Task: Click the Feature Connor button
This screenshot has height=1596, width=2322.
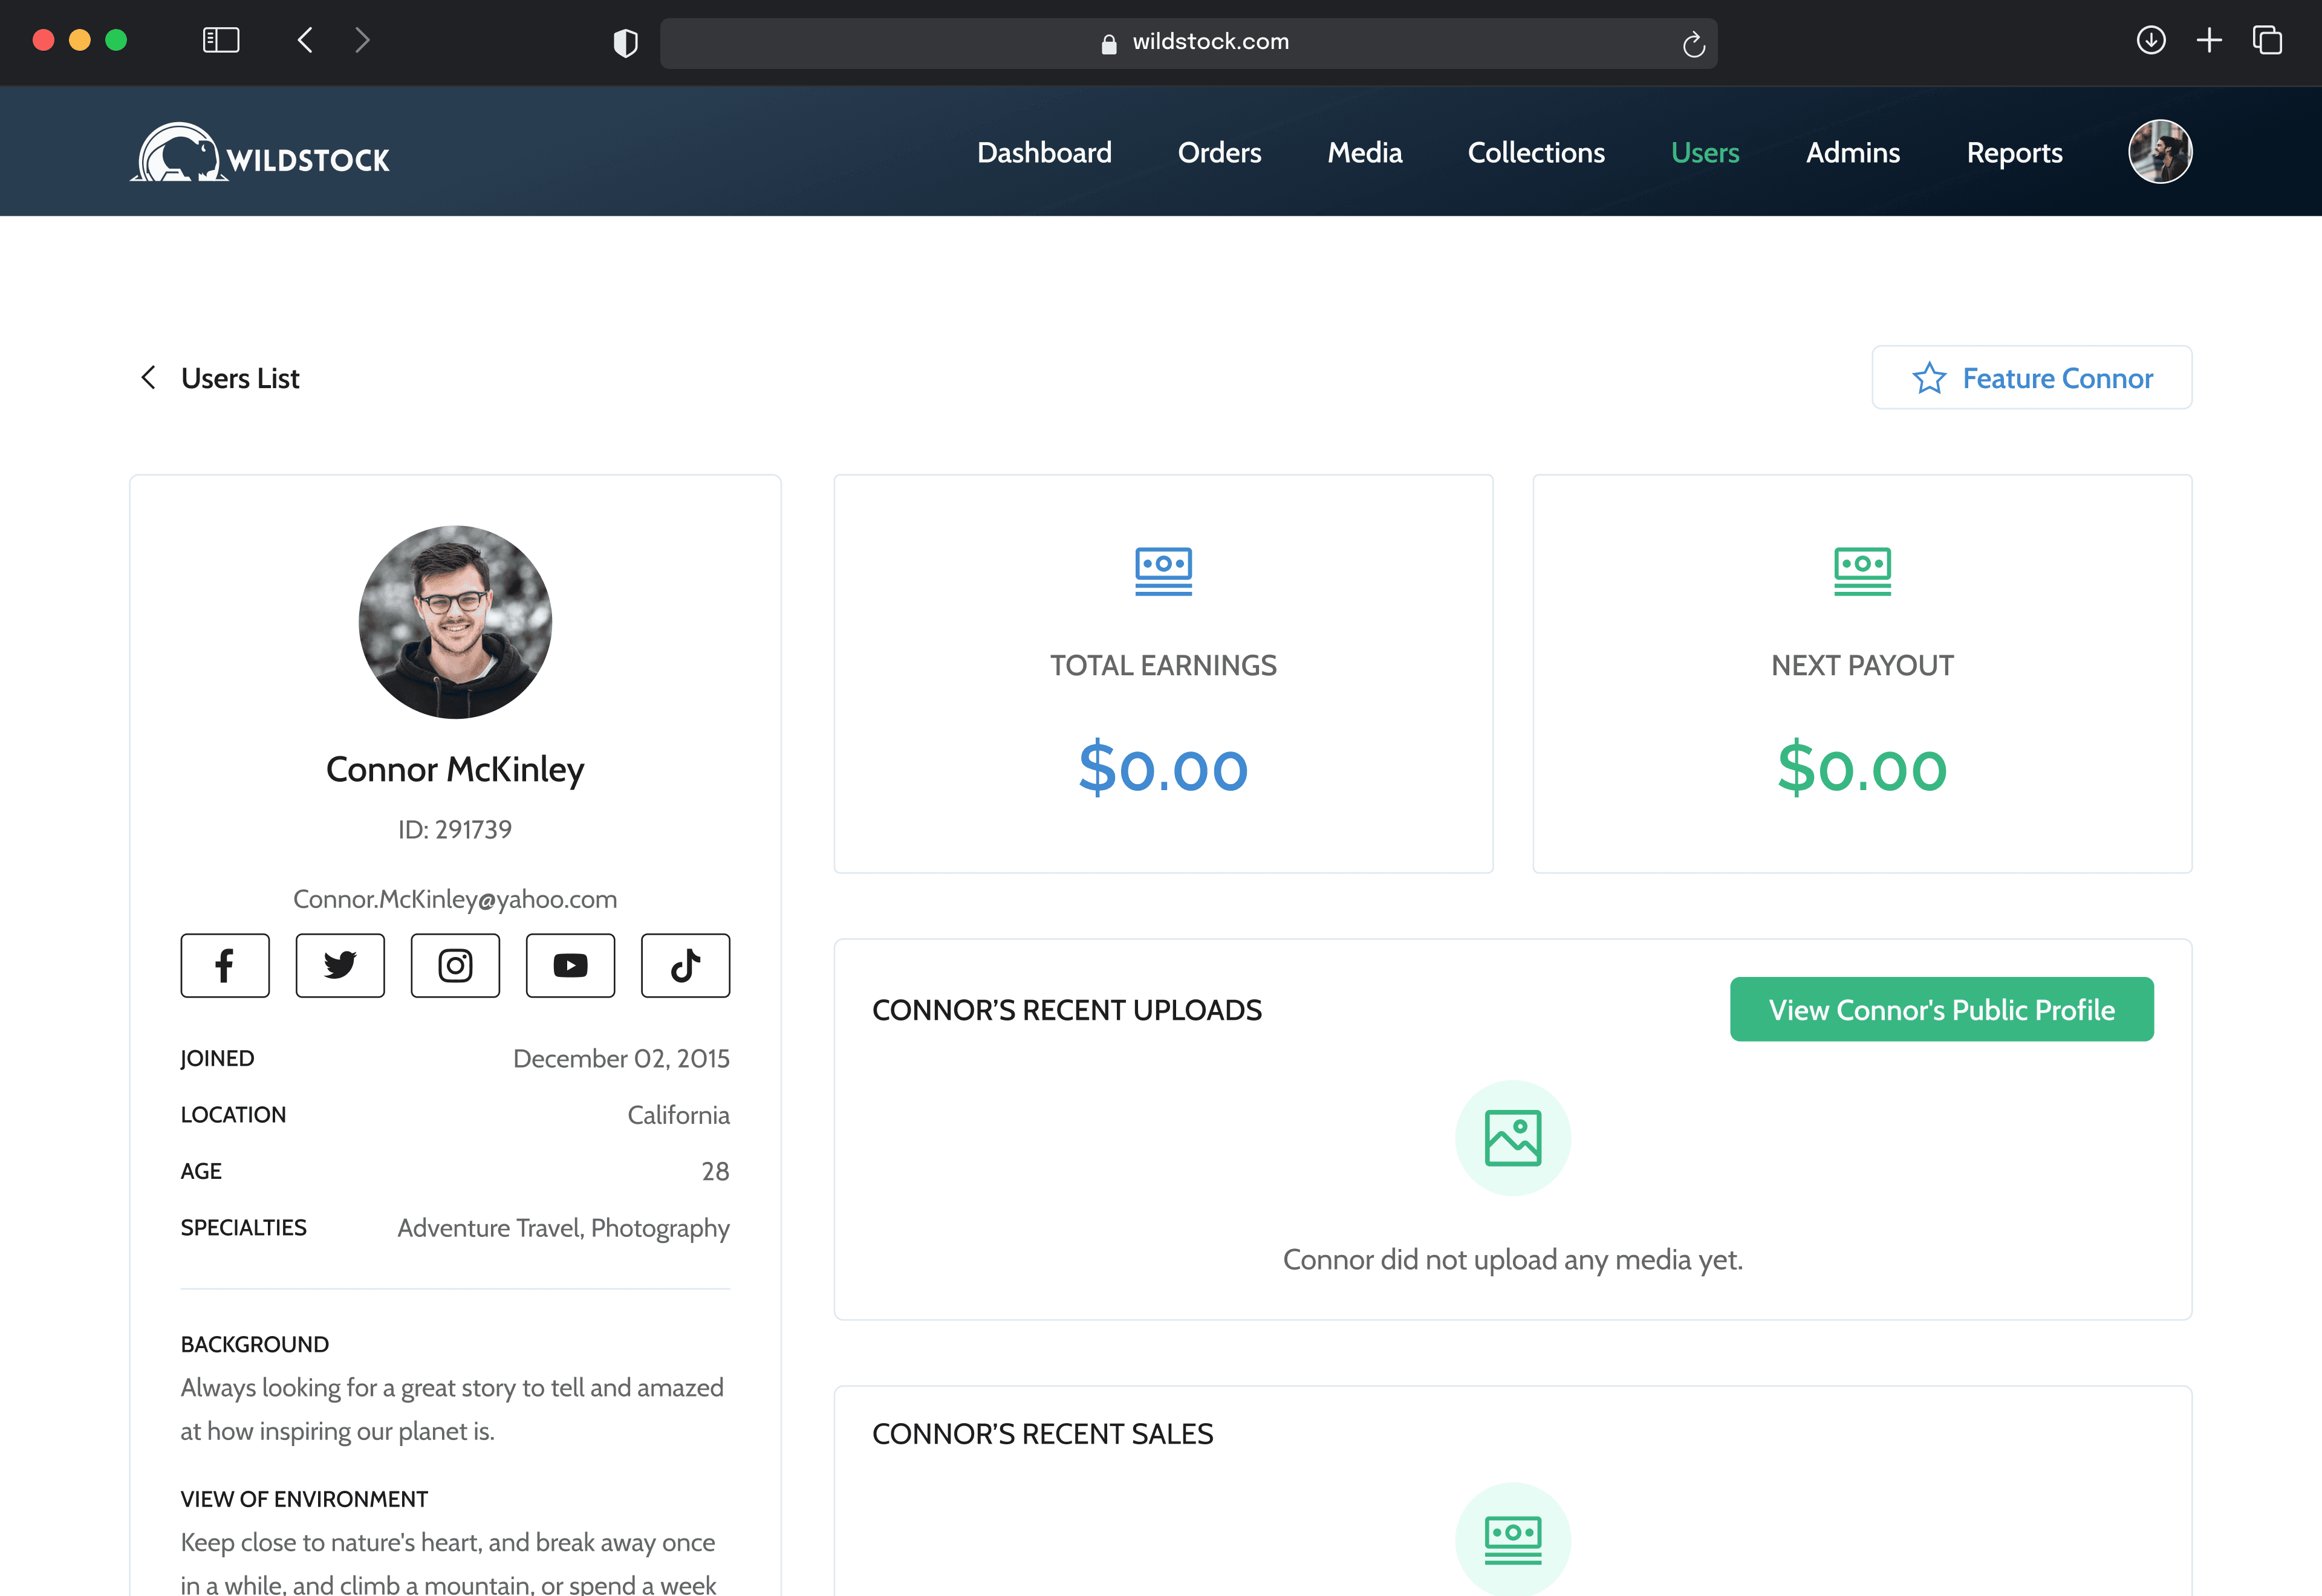Action: click(x=2031, y=378)
